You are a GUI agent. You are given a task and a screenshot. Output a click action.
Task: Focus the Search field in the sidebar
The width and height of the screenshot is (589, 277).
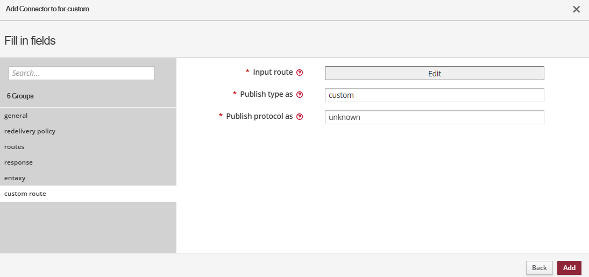click(x=82, y=73)
